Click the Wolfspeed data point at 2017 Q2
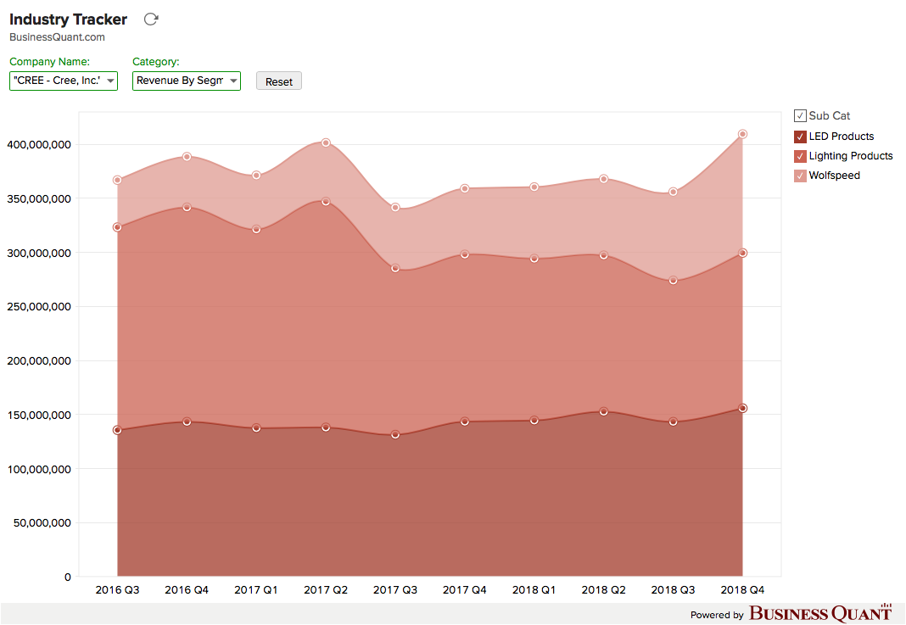The height and width of the screenshot is (625, 906). [326, 142]
